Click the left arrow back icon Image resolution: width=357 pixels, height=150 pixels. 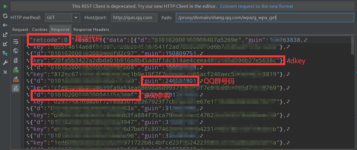click(5, 25)
